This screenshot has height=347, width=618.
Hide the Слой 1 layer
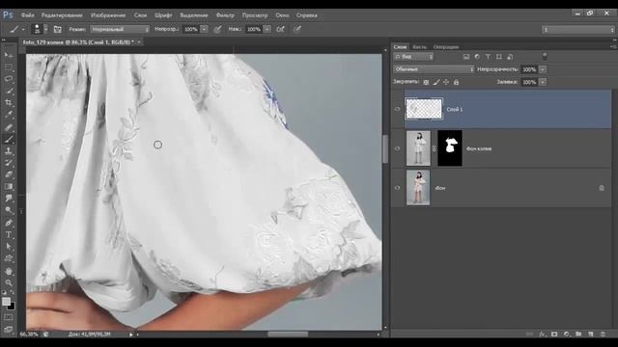(x=397, y=109)
